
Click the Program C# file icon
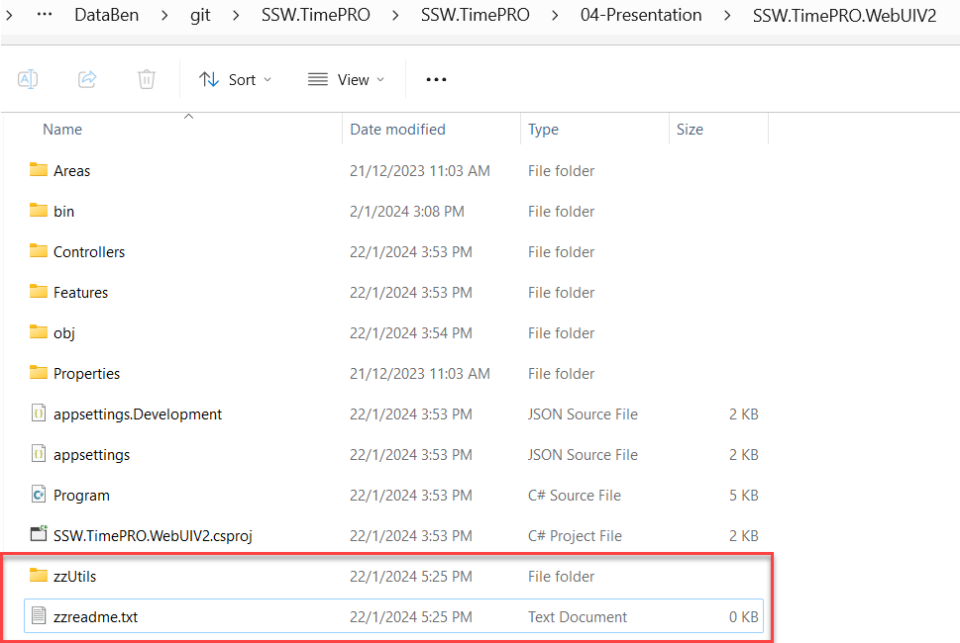[39, 495]
